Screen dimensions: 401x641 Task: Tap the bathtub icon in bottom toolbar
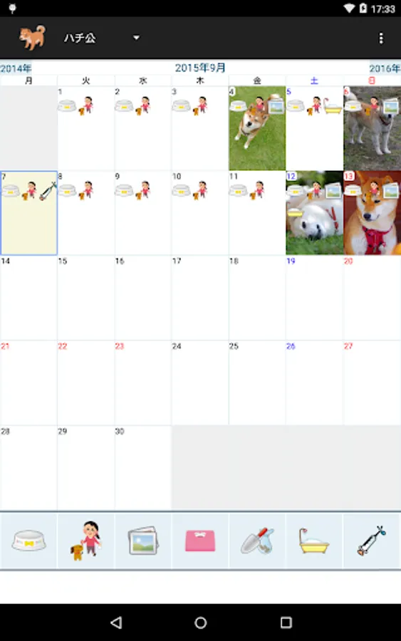(x=314, y=541)
